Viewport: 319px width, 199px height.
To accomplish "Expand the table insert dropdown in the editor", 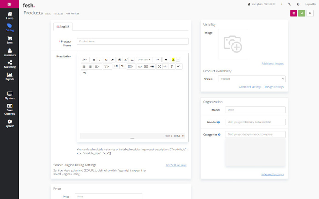I will tap(131, 66).
